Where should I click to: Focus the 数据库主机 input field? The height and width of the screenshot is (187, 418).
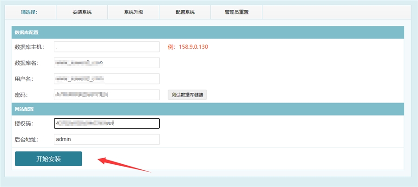[x=106, y=47]
